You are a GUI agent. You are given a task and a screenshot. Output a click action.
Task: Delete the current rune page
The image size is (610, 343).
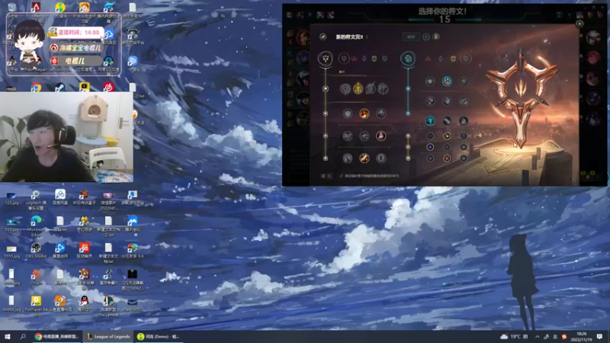436,37
